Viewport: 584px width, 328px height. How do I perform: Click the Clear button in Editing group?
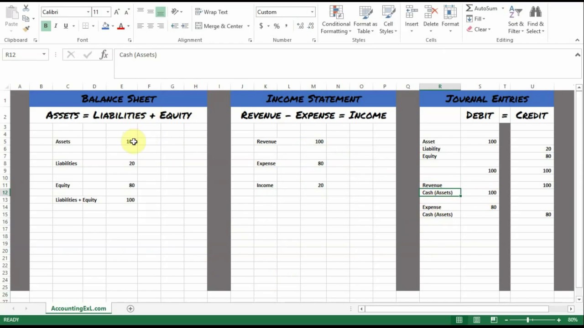[478, 29]
